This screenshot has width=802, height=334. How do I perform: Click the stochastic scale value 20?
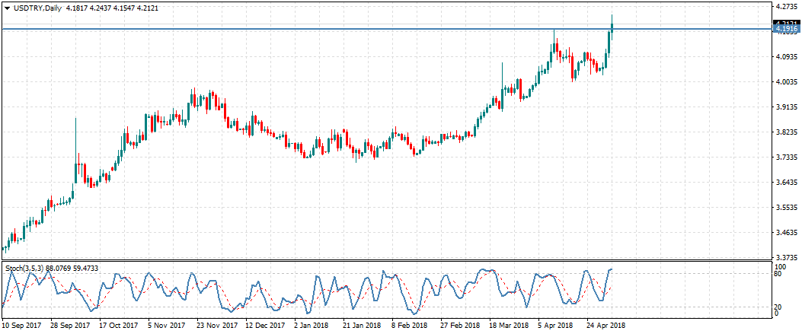pyautogui.click(x=778, y=306)
